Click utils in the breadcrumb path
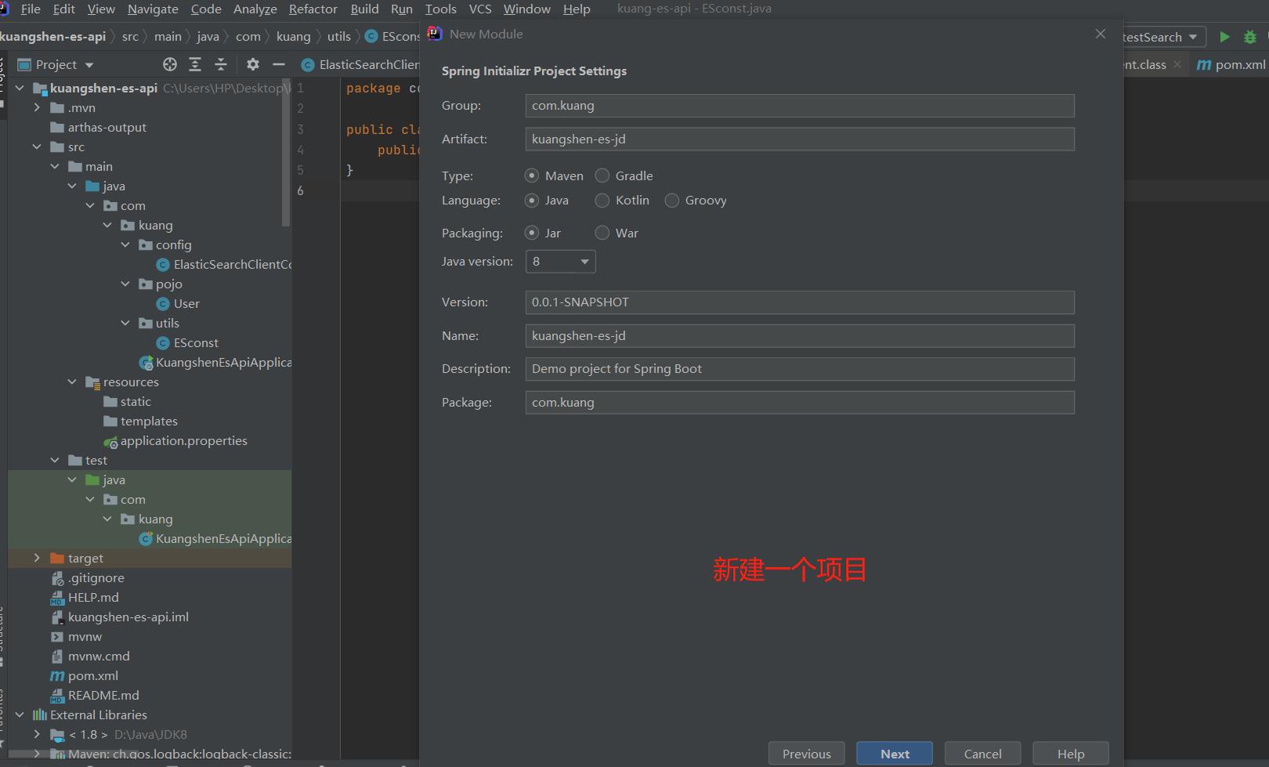1269x767 pixels. click(338, 36)
